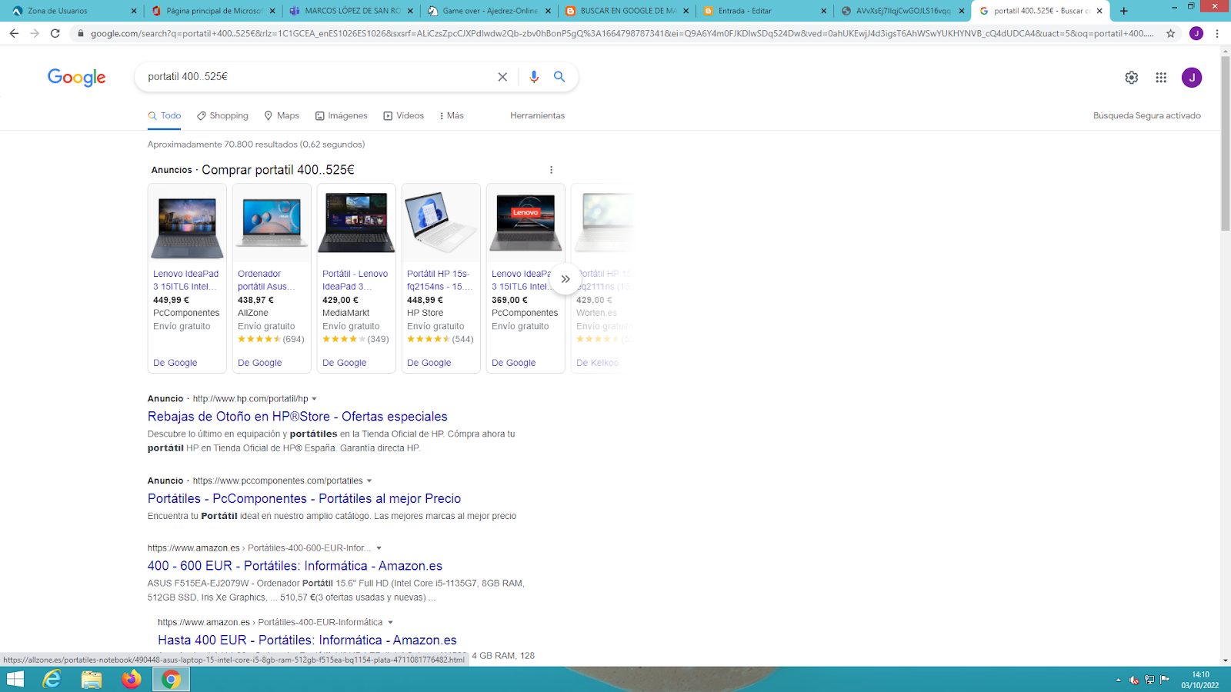Launch Internet Explorer from the taskbar
This screenshot has width=1231, height=692.
[x=52, y=679]
